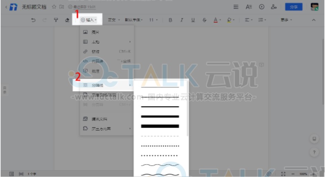Expand the 第三方内容 submenu
Image resolution: width=325 pixels, height=177 pixels.
[107, 129]
